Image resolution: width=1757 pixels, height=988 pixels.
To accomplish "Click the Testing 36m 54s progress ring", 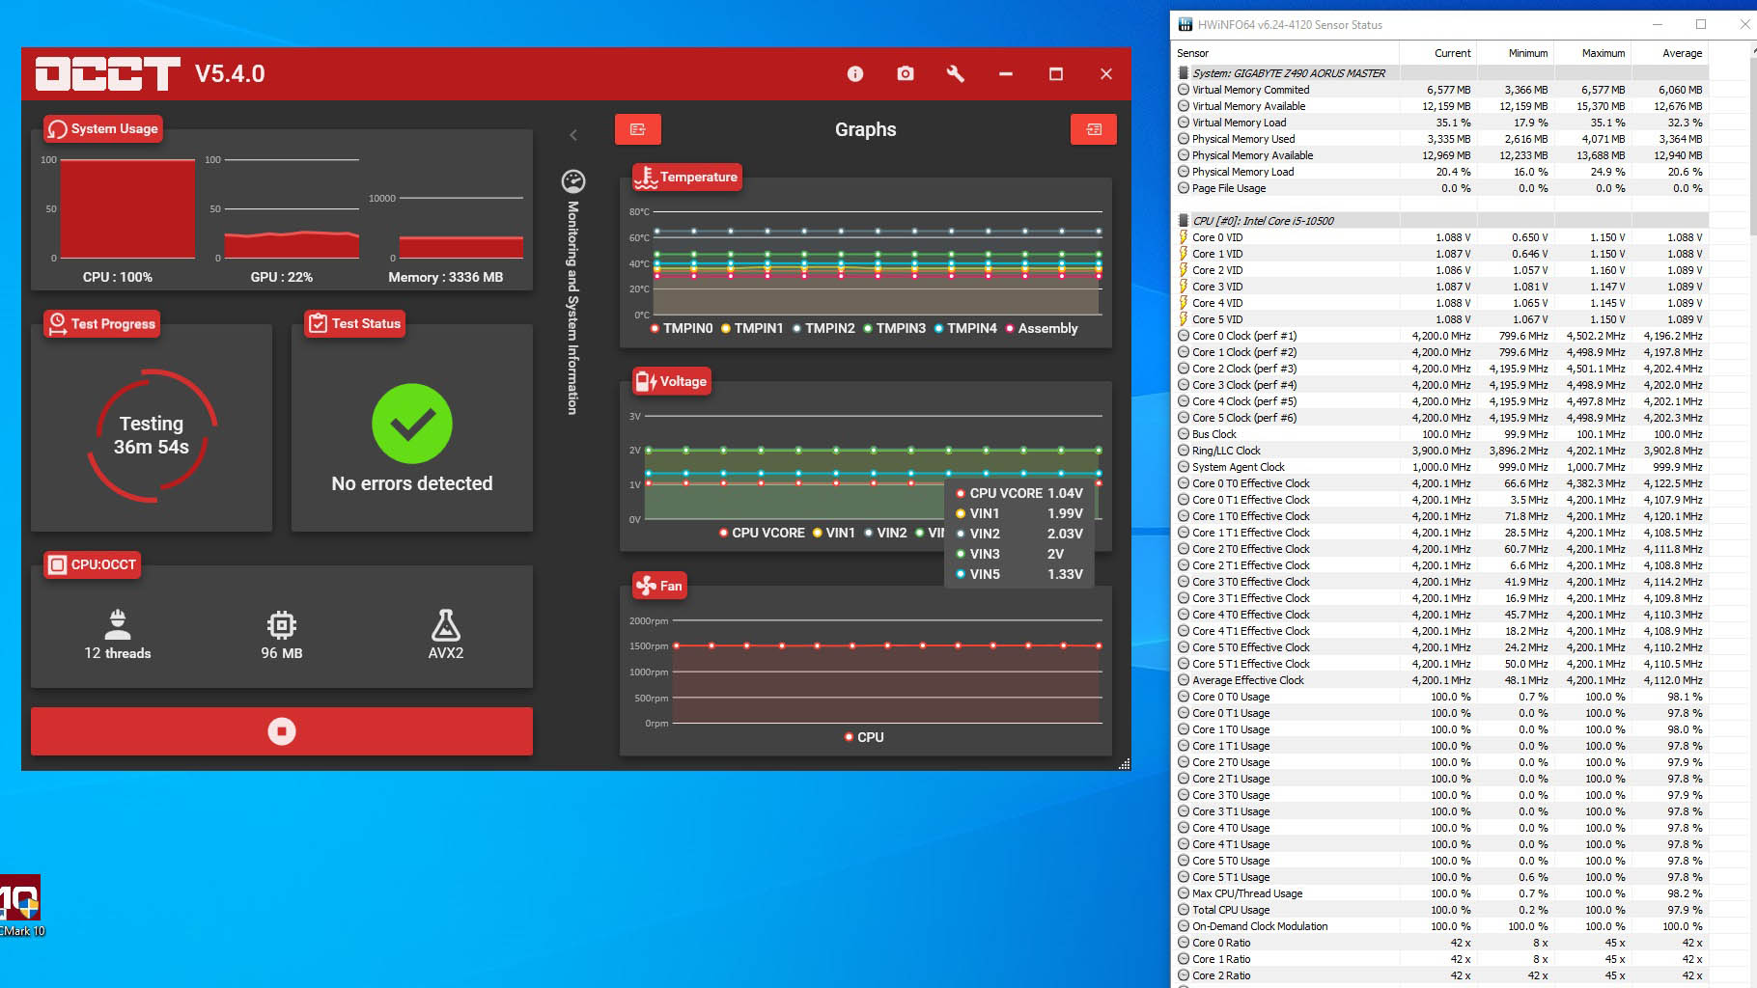I will pos(152,435).
